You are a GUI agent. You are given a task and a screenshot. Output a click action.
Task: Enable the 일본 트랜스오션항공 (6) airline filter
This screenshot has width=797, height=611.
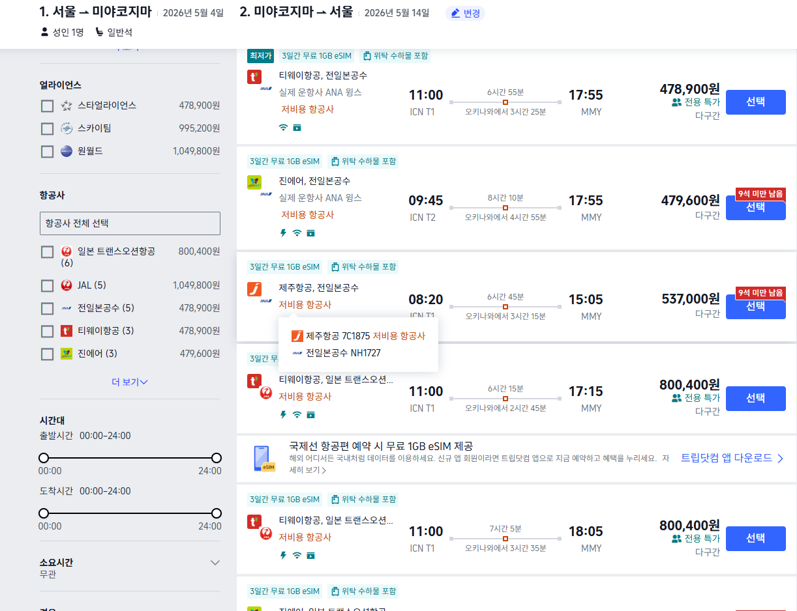tap(47, 251)
